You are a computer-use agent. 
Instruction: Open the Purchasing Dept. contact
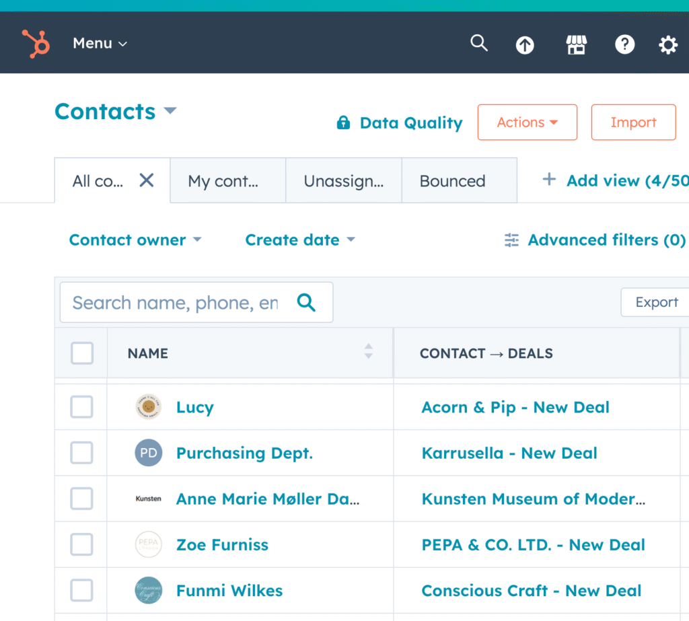click(244, 453)
